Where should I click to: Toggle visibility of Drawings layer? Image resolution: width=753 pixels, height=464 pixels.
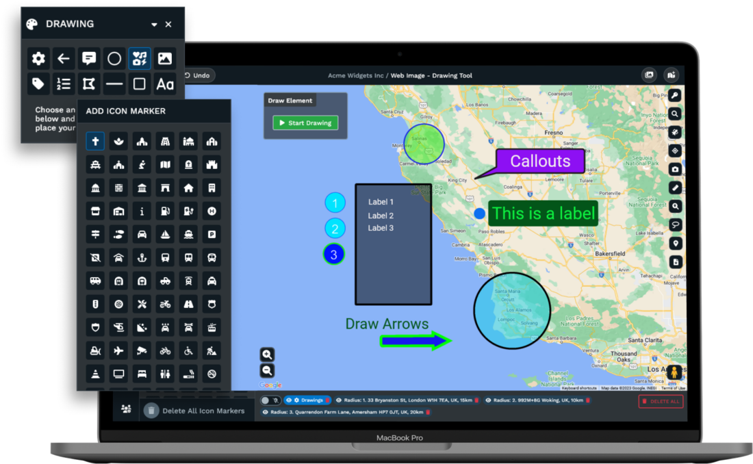[x=289, y=400]
